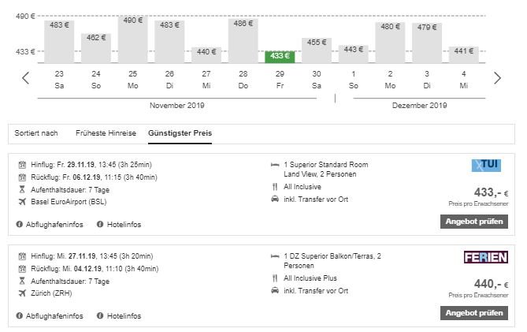Click the TUI provider logo
Screen dimensions: 527x332
[486, 165]
